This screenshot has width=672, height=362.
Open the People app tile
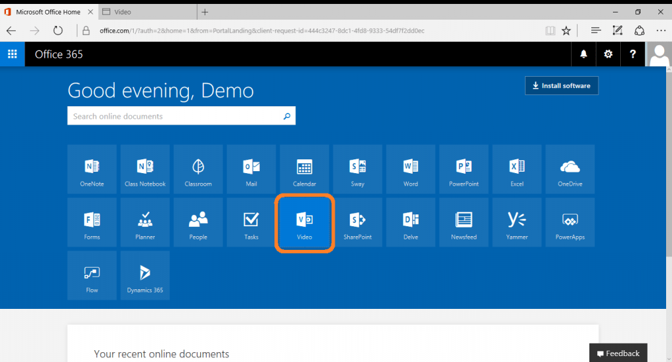coord(198,222)
